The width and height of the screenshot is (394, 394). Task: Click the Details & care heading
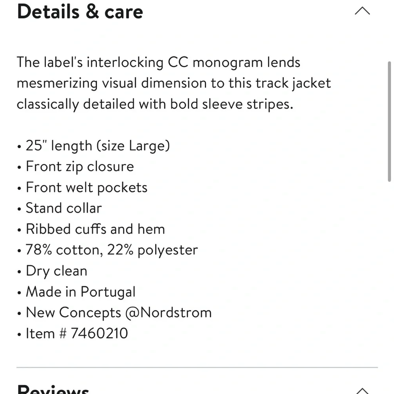80,11
